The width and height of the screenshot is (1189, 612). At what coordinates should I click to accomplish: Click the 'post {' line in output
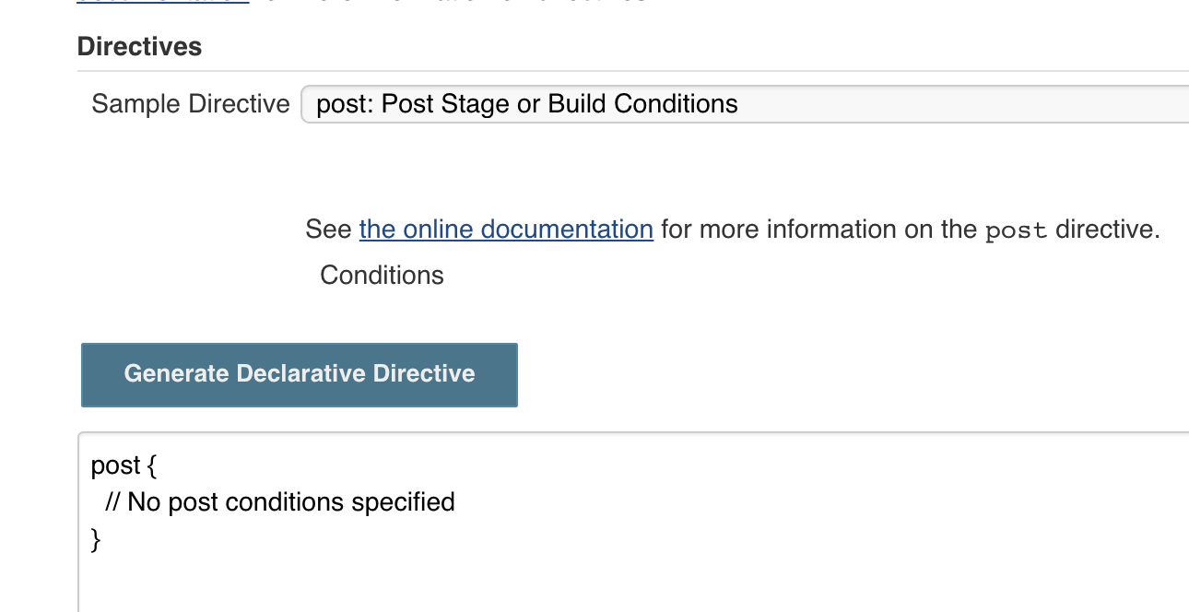point(124,465)
